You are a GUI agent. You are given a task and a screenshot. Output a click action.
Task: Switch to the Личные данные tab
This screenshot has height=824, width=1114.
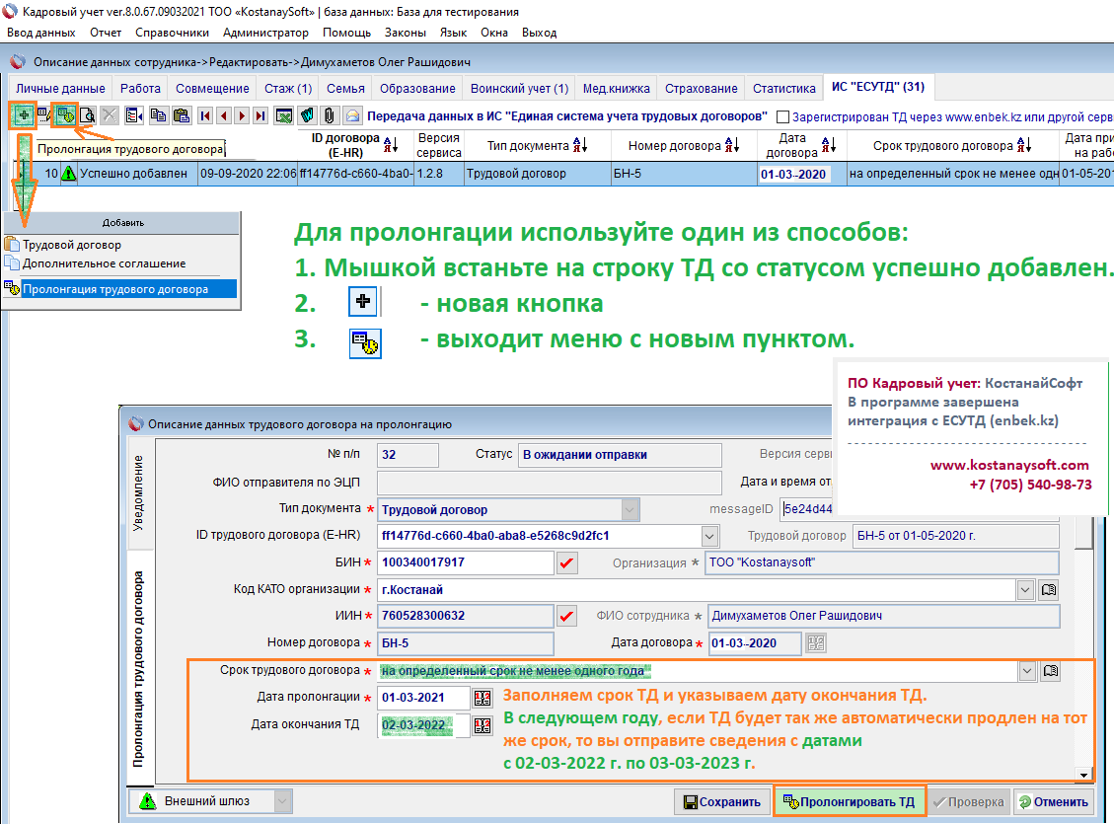60,89
